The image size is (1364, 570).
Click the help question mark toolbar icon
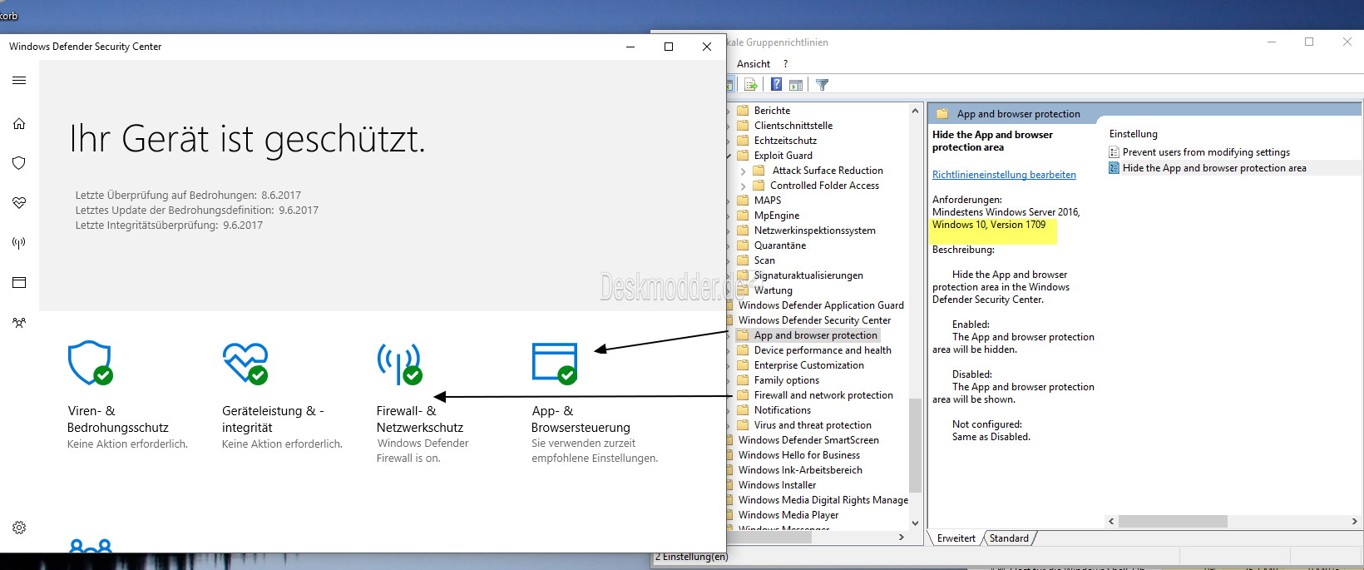coord(776,85)
